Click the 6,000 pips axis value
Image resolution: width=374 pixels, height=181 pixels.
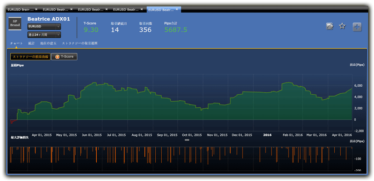[359, 85]
